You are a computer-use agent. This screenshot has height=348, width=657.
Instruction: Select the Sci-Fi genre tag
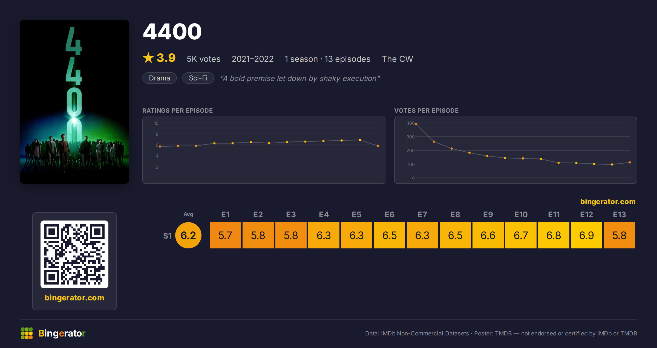(x=198, y=78)
